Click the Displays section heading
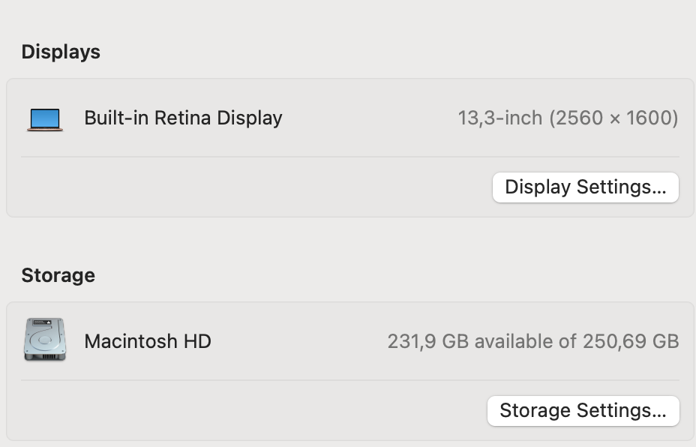This screenshot has width=696, height=447. [x=61, y=52]
